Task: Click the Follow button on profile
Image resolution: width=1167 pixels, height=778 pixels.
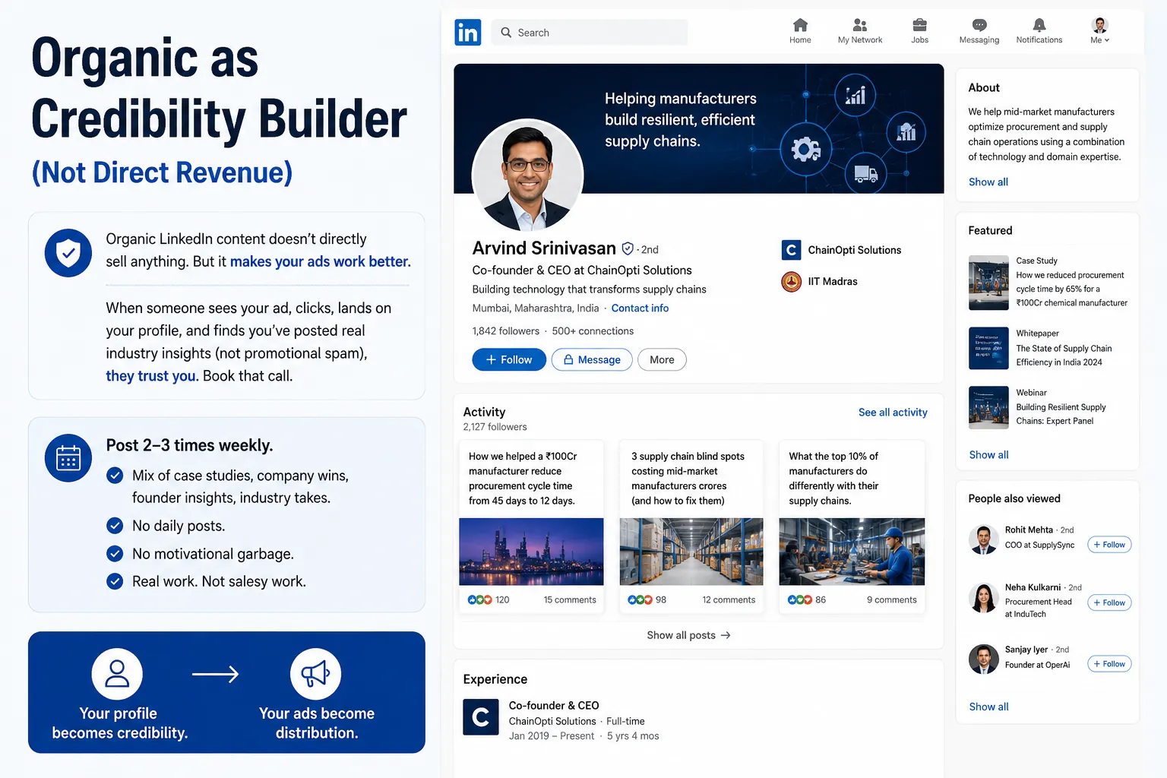Action: [x=509, y=359]
